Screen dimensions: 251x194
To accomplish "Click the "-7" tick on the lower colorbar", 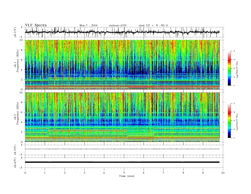I will coord(234,138).
